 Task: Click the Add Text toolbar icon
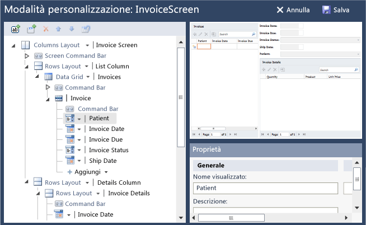(x=16, y=29)
